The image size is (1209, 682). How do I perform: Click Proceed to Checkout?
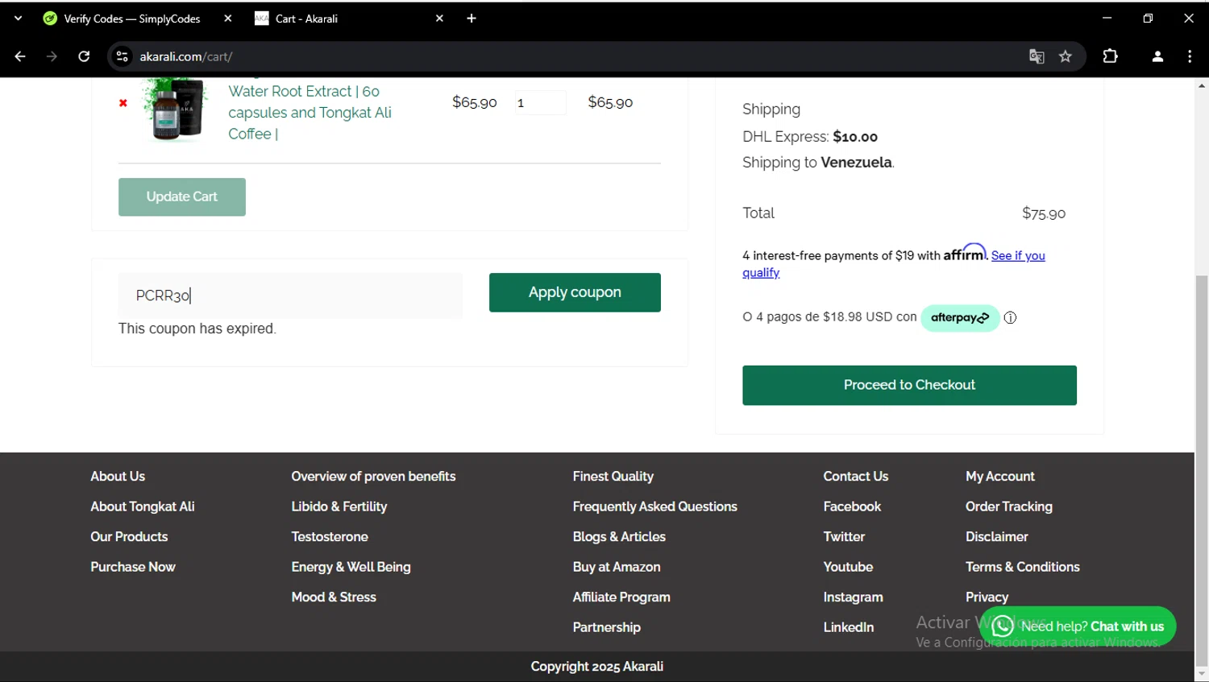[x=909, y=385]
